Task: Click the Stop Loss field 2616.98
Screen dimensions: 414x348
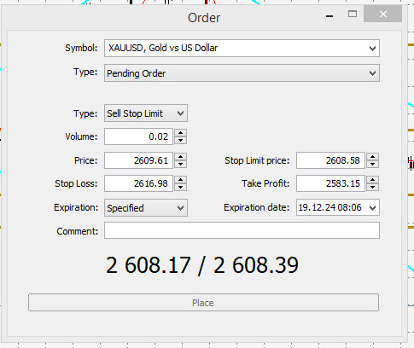Action: (138, 183)
